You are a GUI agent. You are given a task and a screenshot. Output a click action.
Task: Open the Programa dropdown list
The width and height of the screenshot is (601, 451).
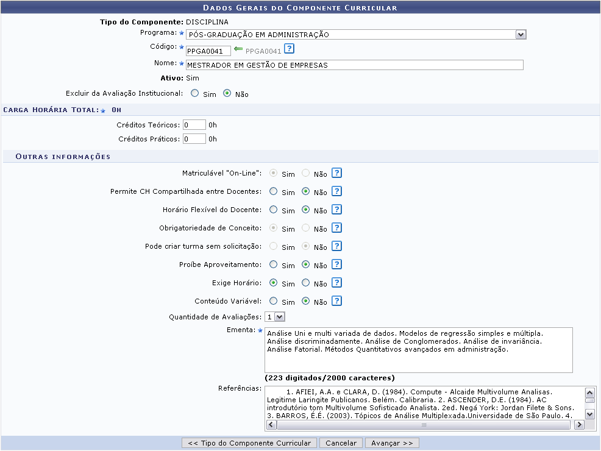(520, 35)
